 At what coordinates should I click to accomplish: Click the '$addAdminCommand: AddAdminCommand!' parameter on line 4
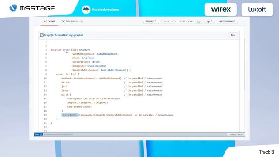click(95, 54)
